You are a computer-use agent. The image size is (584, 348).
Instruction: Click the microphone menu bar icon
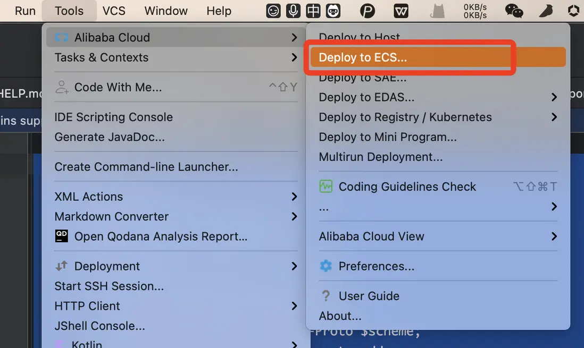(293, 11)
